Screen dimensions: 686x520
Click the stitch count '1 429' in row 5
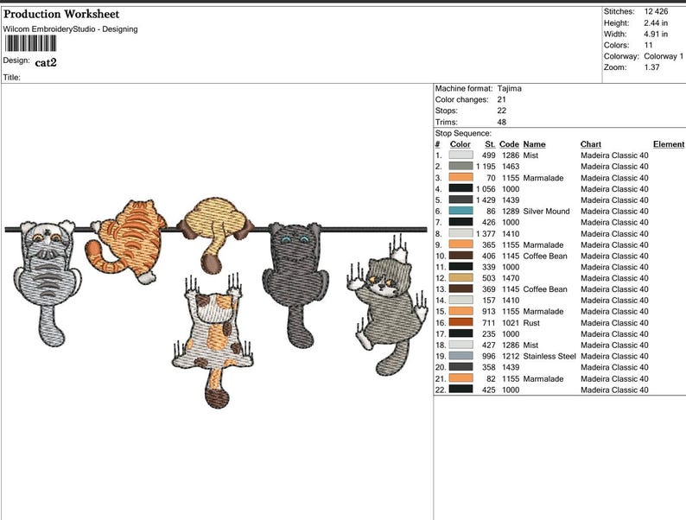pos(486,200)
